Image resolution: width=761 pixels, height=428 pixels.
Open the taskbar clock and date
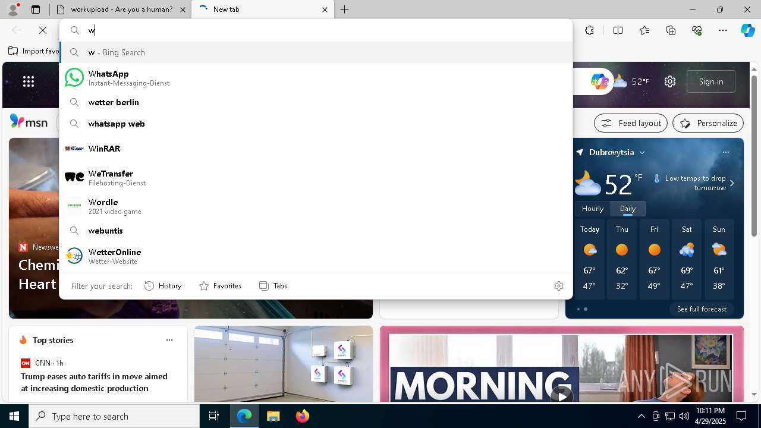710,416
